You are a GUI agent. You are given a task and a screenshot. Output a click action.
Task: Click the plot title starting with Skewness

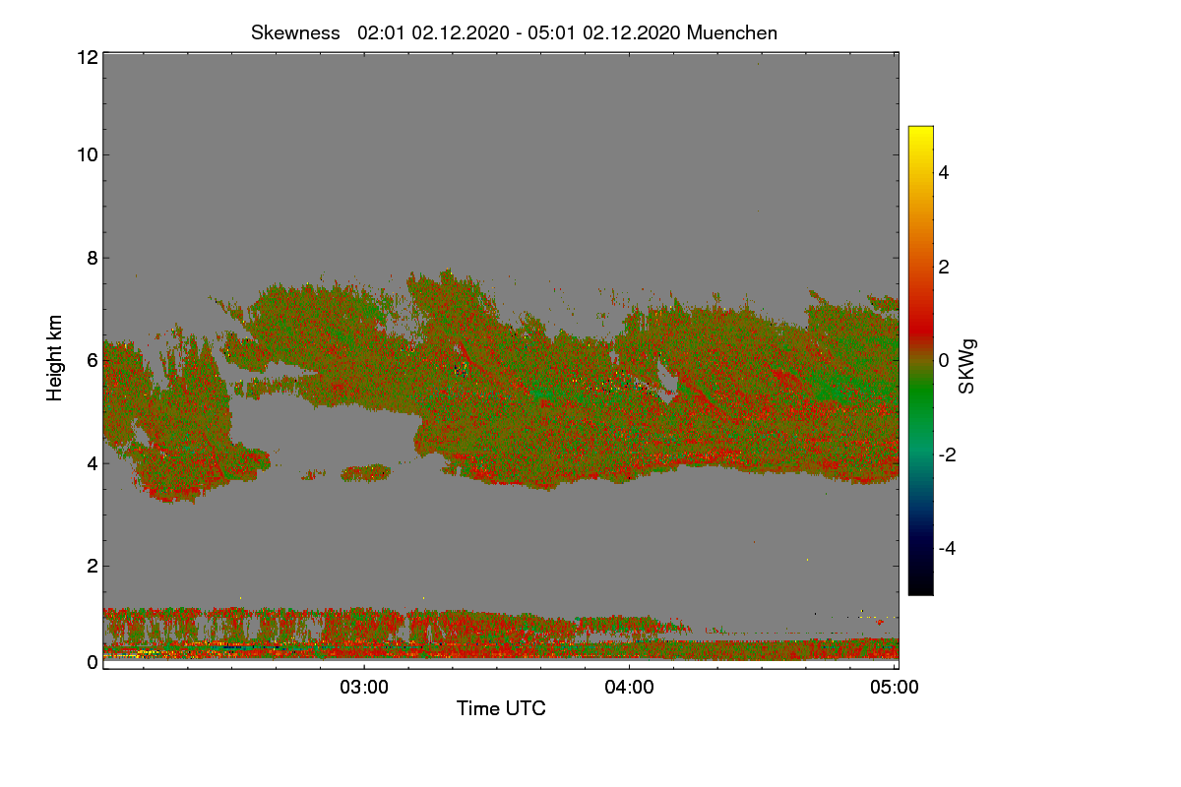514,32
